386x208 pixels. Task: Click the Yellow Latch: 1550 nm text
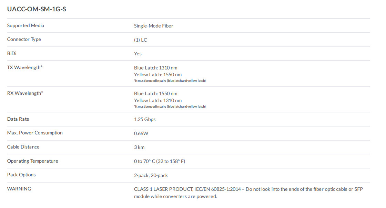pos(158,75)
